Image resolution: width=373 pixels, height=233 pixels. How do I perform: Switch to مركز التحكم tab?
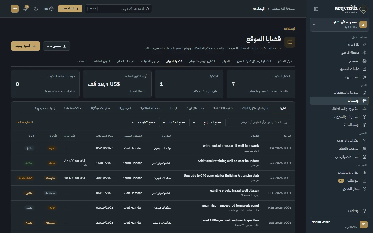[285, 61]
